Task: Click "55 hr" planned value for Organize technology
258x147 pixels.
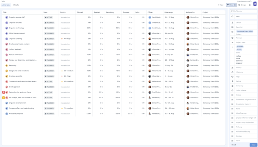Action: click(89, 28)
